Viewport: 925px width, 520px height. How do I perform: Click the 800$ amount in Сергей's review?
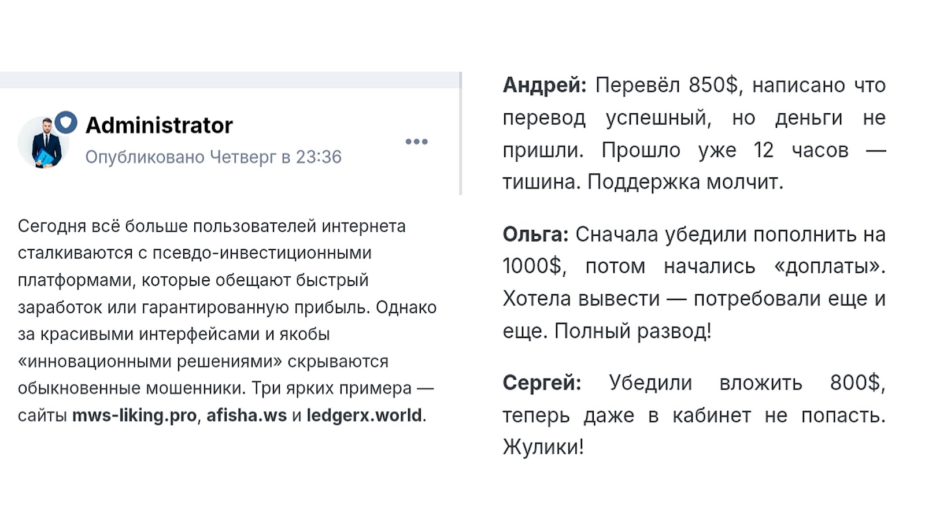(855, 383)
